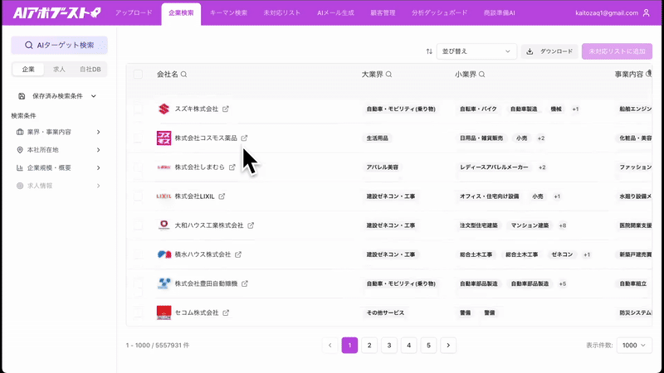The height and width of the screenshot is (373, 664).
Task: Click the ダウンロード button
Action: (549, 51)
